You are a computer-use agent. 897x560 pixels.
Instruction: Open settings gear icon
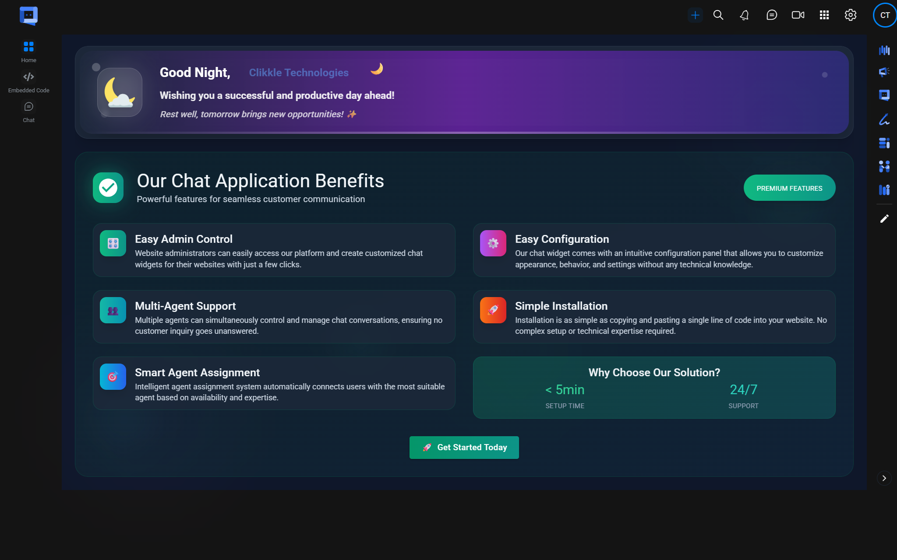tap(851, 15)
